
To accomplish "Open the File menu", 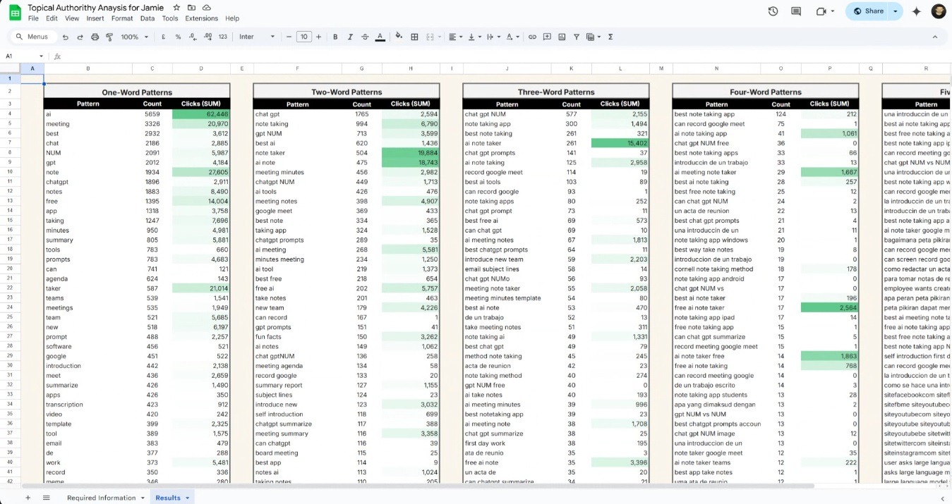I will click(33, 18).
